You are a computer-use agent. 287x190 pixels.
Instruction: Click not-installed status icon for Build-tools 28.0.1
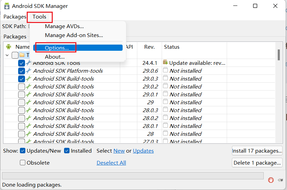pos(165,125)
